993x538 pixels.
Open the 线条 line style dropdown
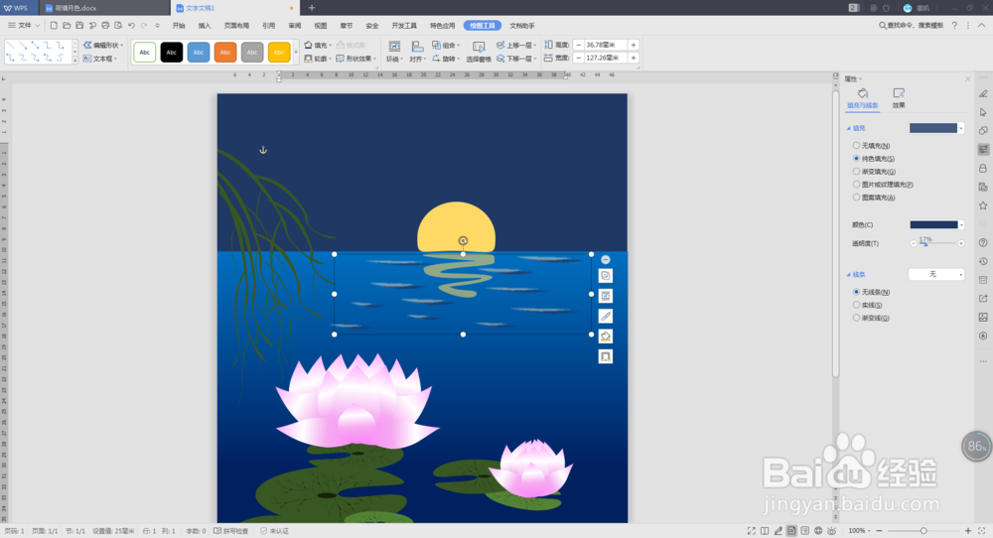pos(936,274)
